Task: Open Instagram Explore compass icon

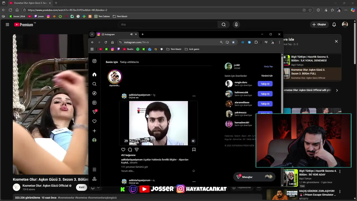Action: pos(94,93)
